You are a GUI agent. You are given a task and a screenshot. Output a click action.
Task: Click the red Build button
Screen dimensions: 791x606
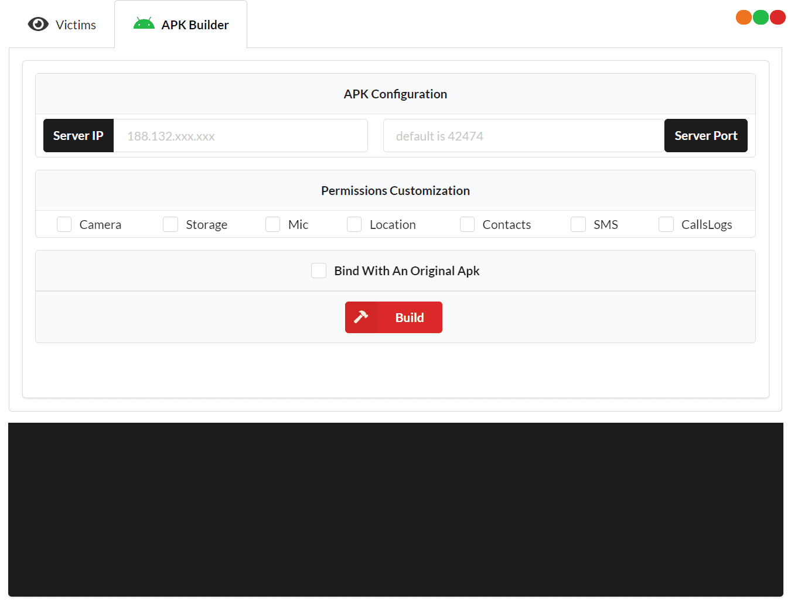point(393,317)
